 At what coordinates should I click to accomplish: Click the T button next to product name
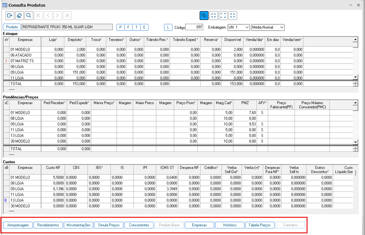coord(136,27)
